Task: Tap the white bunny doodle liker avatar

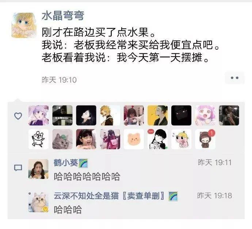Action: [38, 139]
